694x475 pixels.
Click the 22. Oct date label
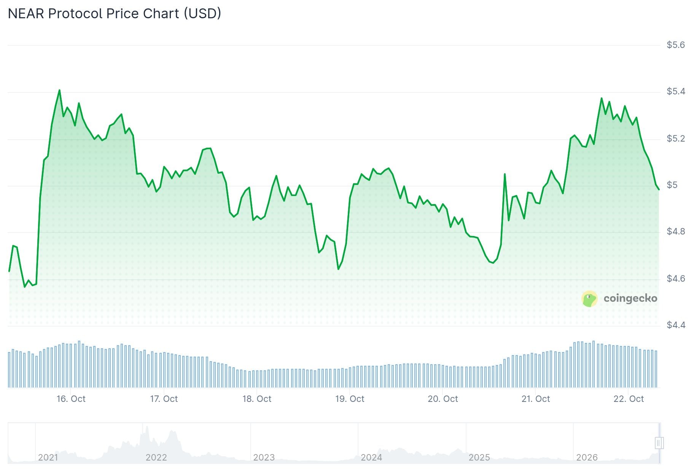pyautogui.click(x=629, y=399)
